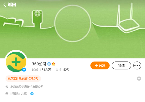
Task: Open the 360公司 profile avatar
Action: (16, 62)
